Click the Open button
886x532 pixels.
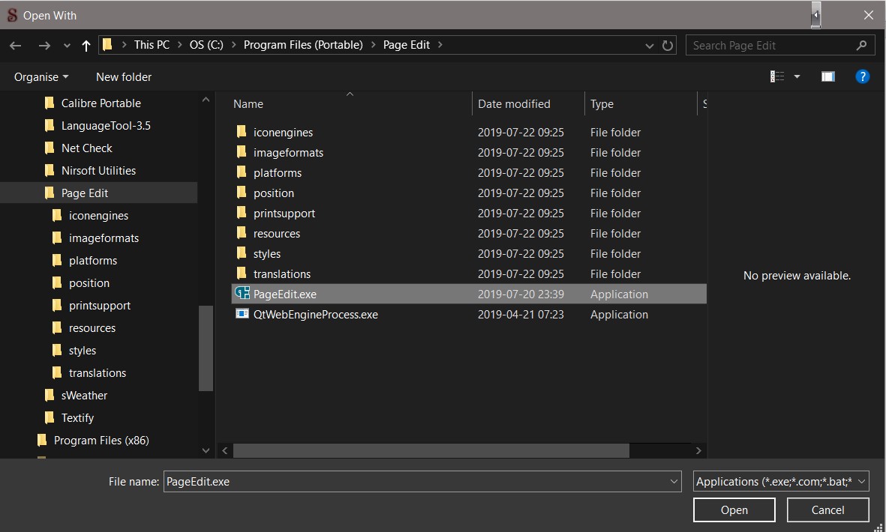pos(734,510)
